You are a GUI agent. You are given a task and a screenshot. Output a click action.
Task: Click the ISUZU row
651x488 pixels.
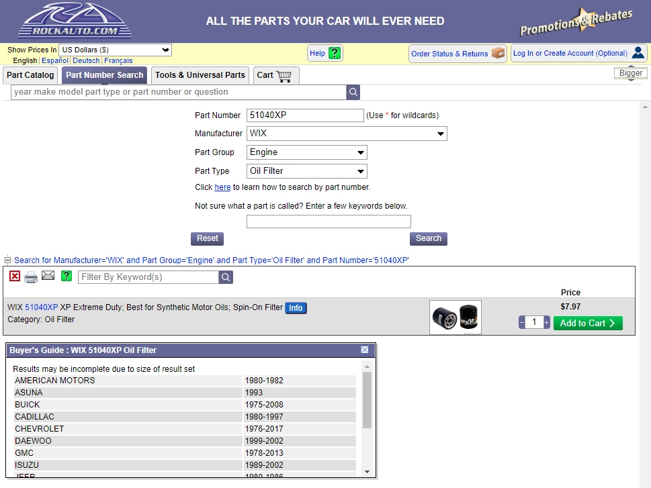(x=185, y=465)
